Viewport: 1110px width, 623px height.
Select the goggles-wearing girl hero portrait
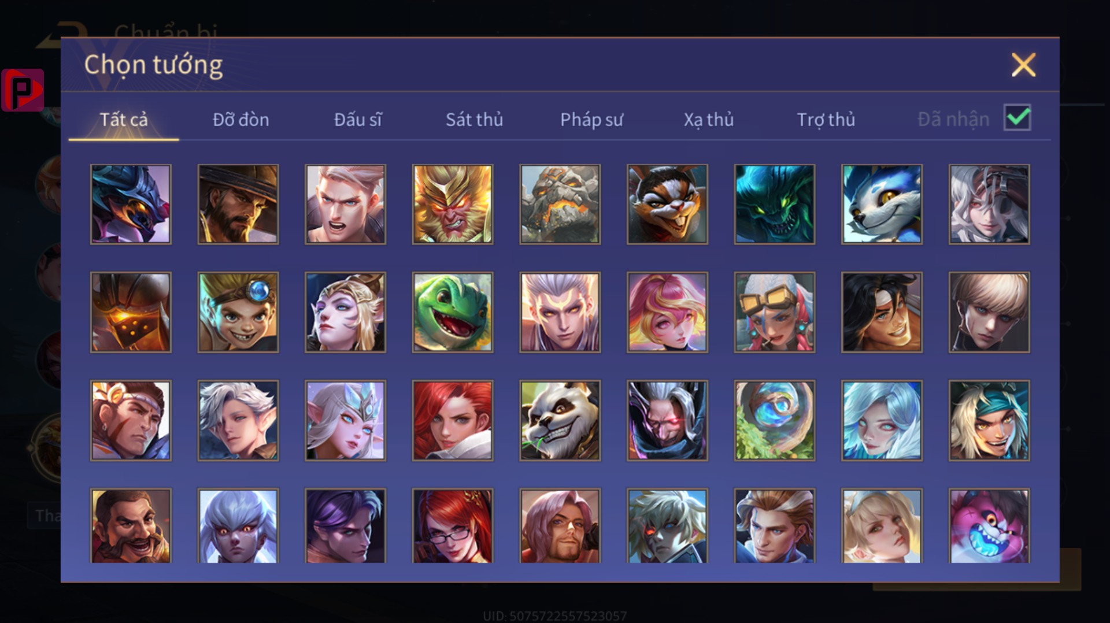(775, 312)
